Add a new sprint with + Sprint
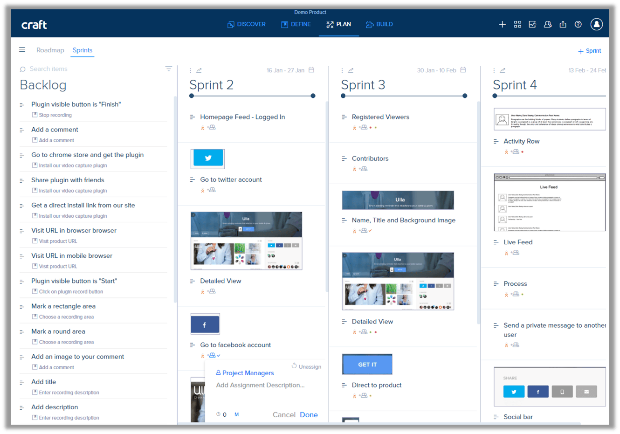 589,51
